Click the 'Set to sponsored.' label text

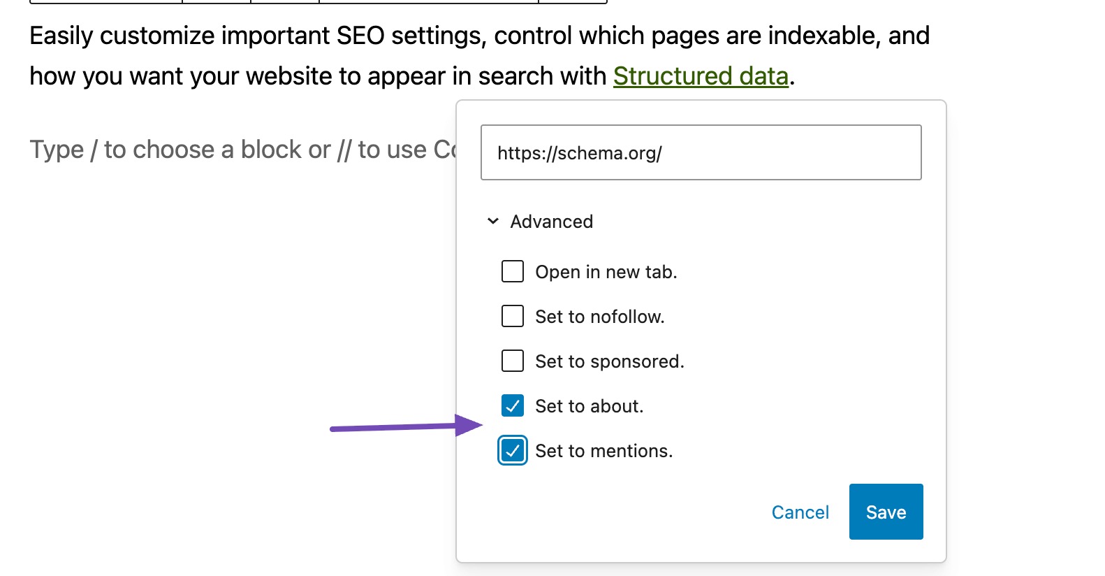pos(609,361)
